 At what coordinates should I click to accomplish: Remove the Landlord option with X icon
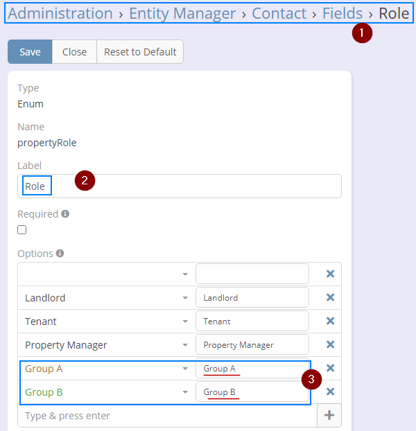330,297
